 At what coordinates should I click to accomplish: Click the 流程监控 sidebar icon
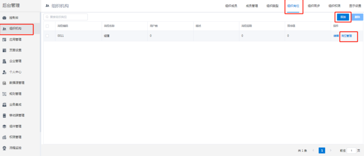tap(5, 148)
